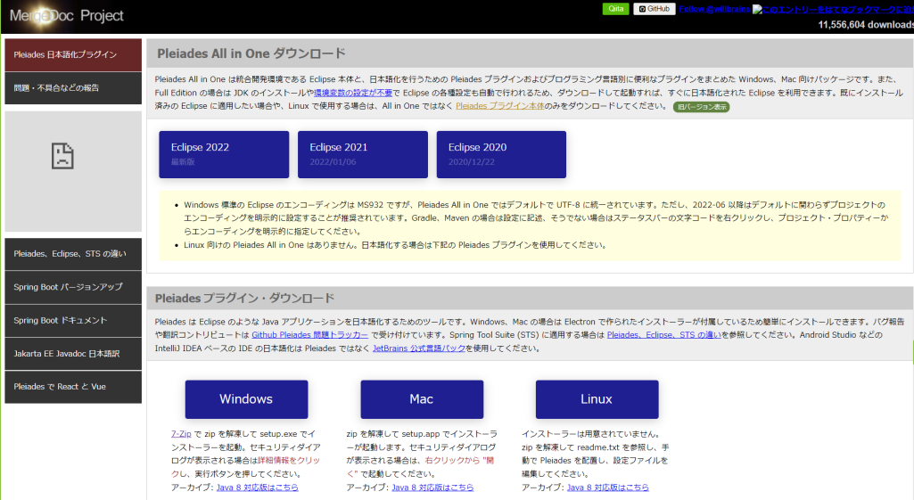
Task: Open Java 8 対応版 link under Linux
Action: [x=608, y=488]
